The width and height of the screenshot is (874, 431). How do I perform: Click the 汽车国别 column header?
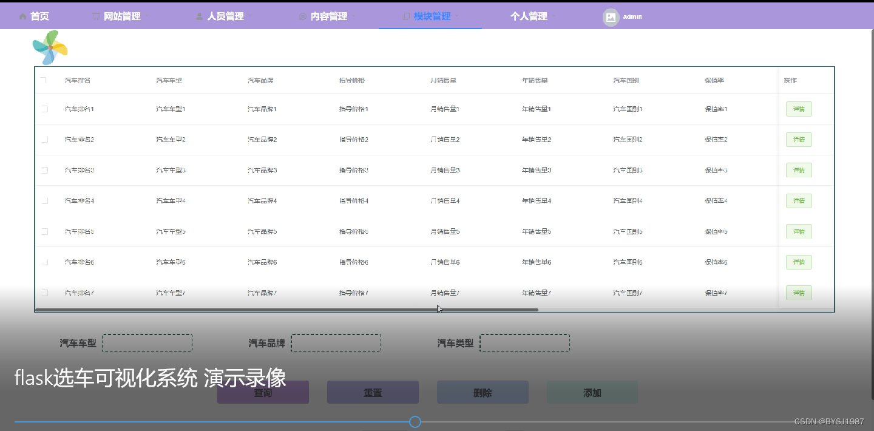626,80
